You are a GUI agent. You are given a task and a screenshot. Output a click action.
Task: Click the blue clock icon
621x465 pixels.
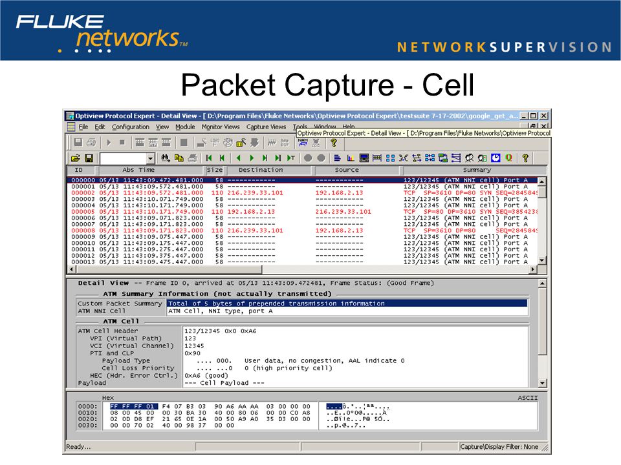[496, 158]
